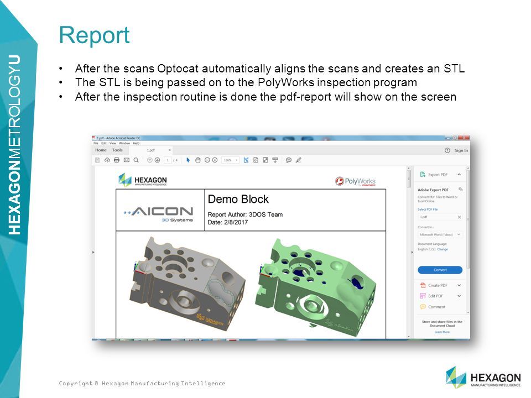Click the PolyWorks logo in report
The height and width of the screenshot is (398, 531).
[x=355, y=181]
